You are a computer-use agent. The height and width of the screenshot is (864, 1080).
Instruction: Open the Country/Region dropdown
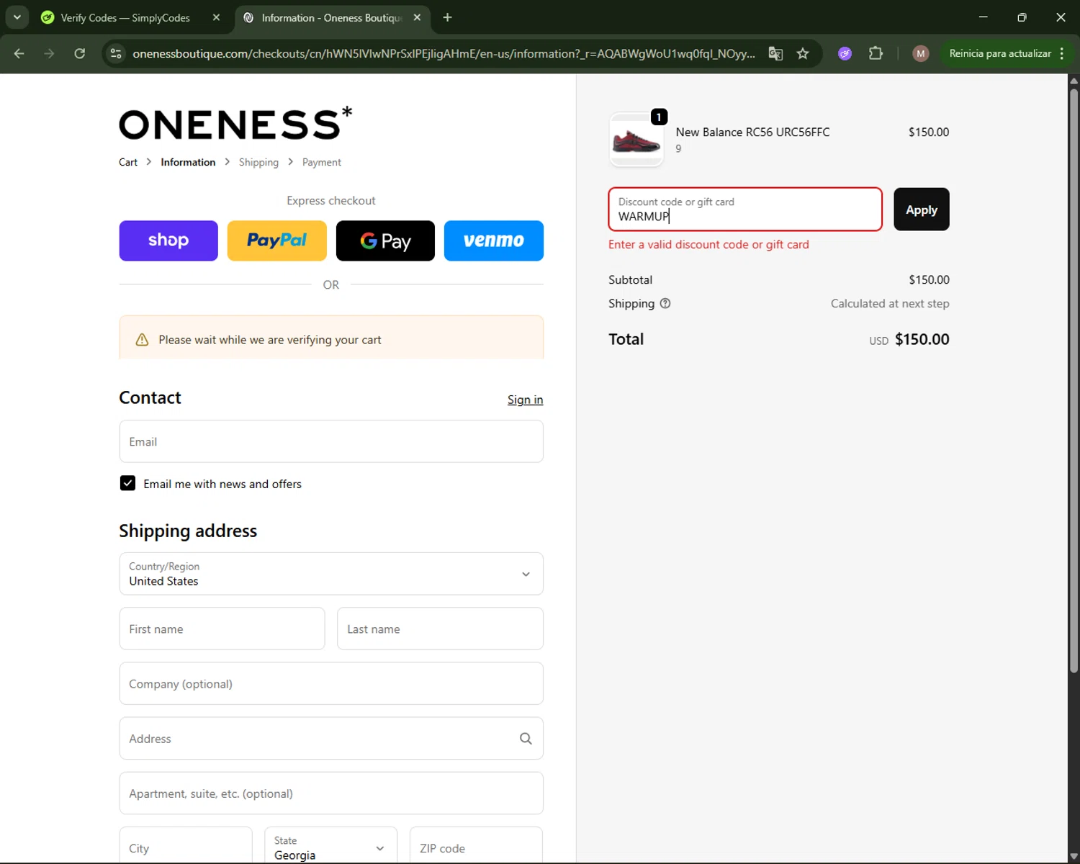coord(331,574)
